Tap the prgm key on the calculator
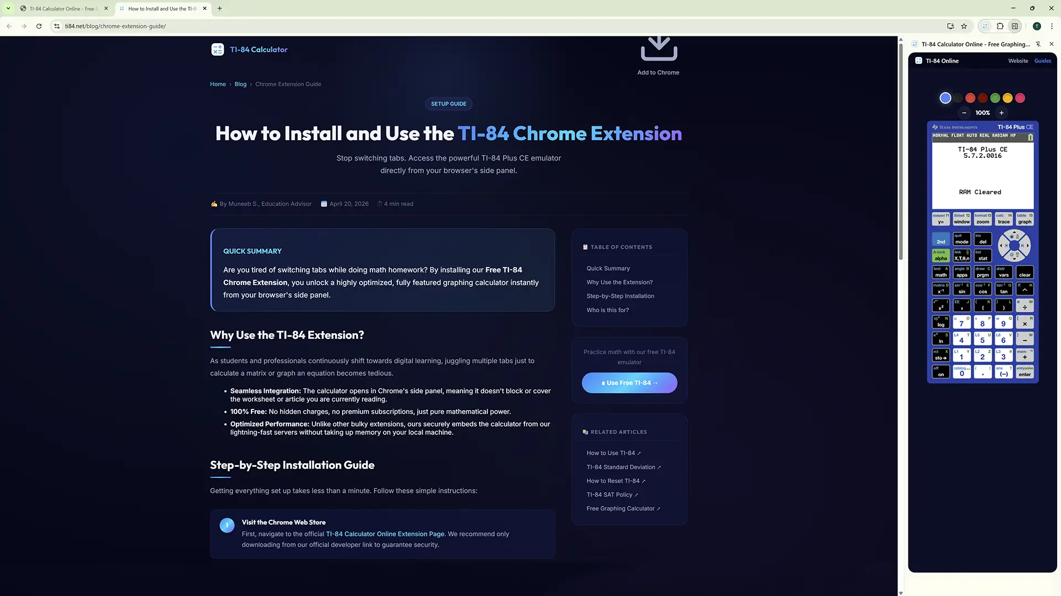 [x=983, y=273]
